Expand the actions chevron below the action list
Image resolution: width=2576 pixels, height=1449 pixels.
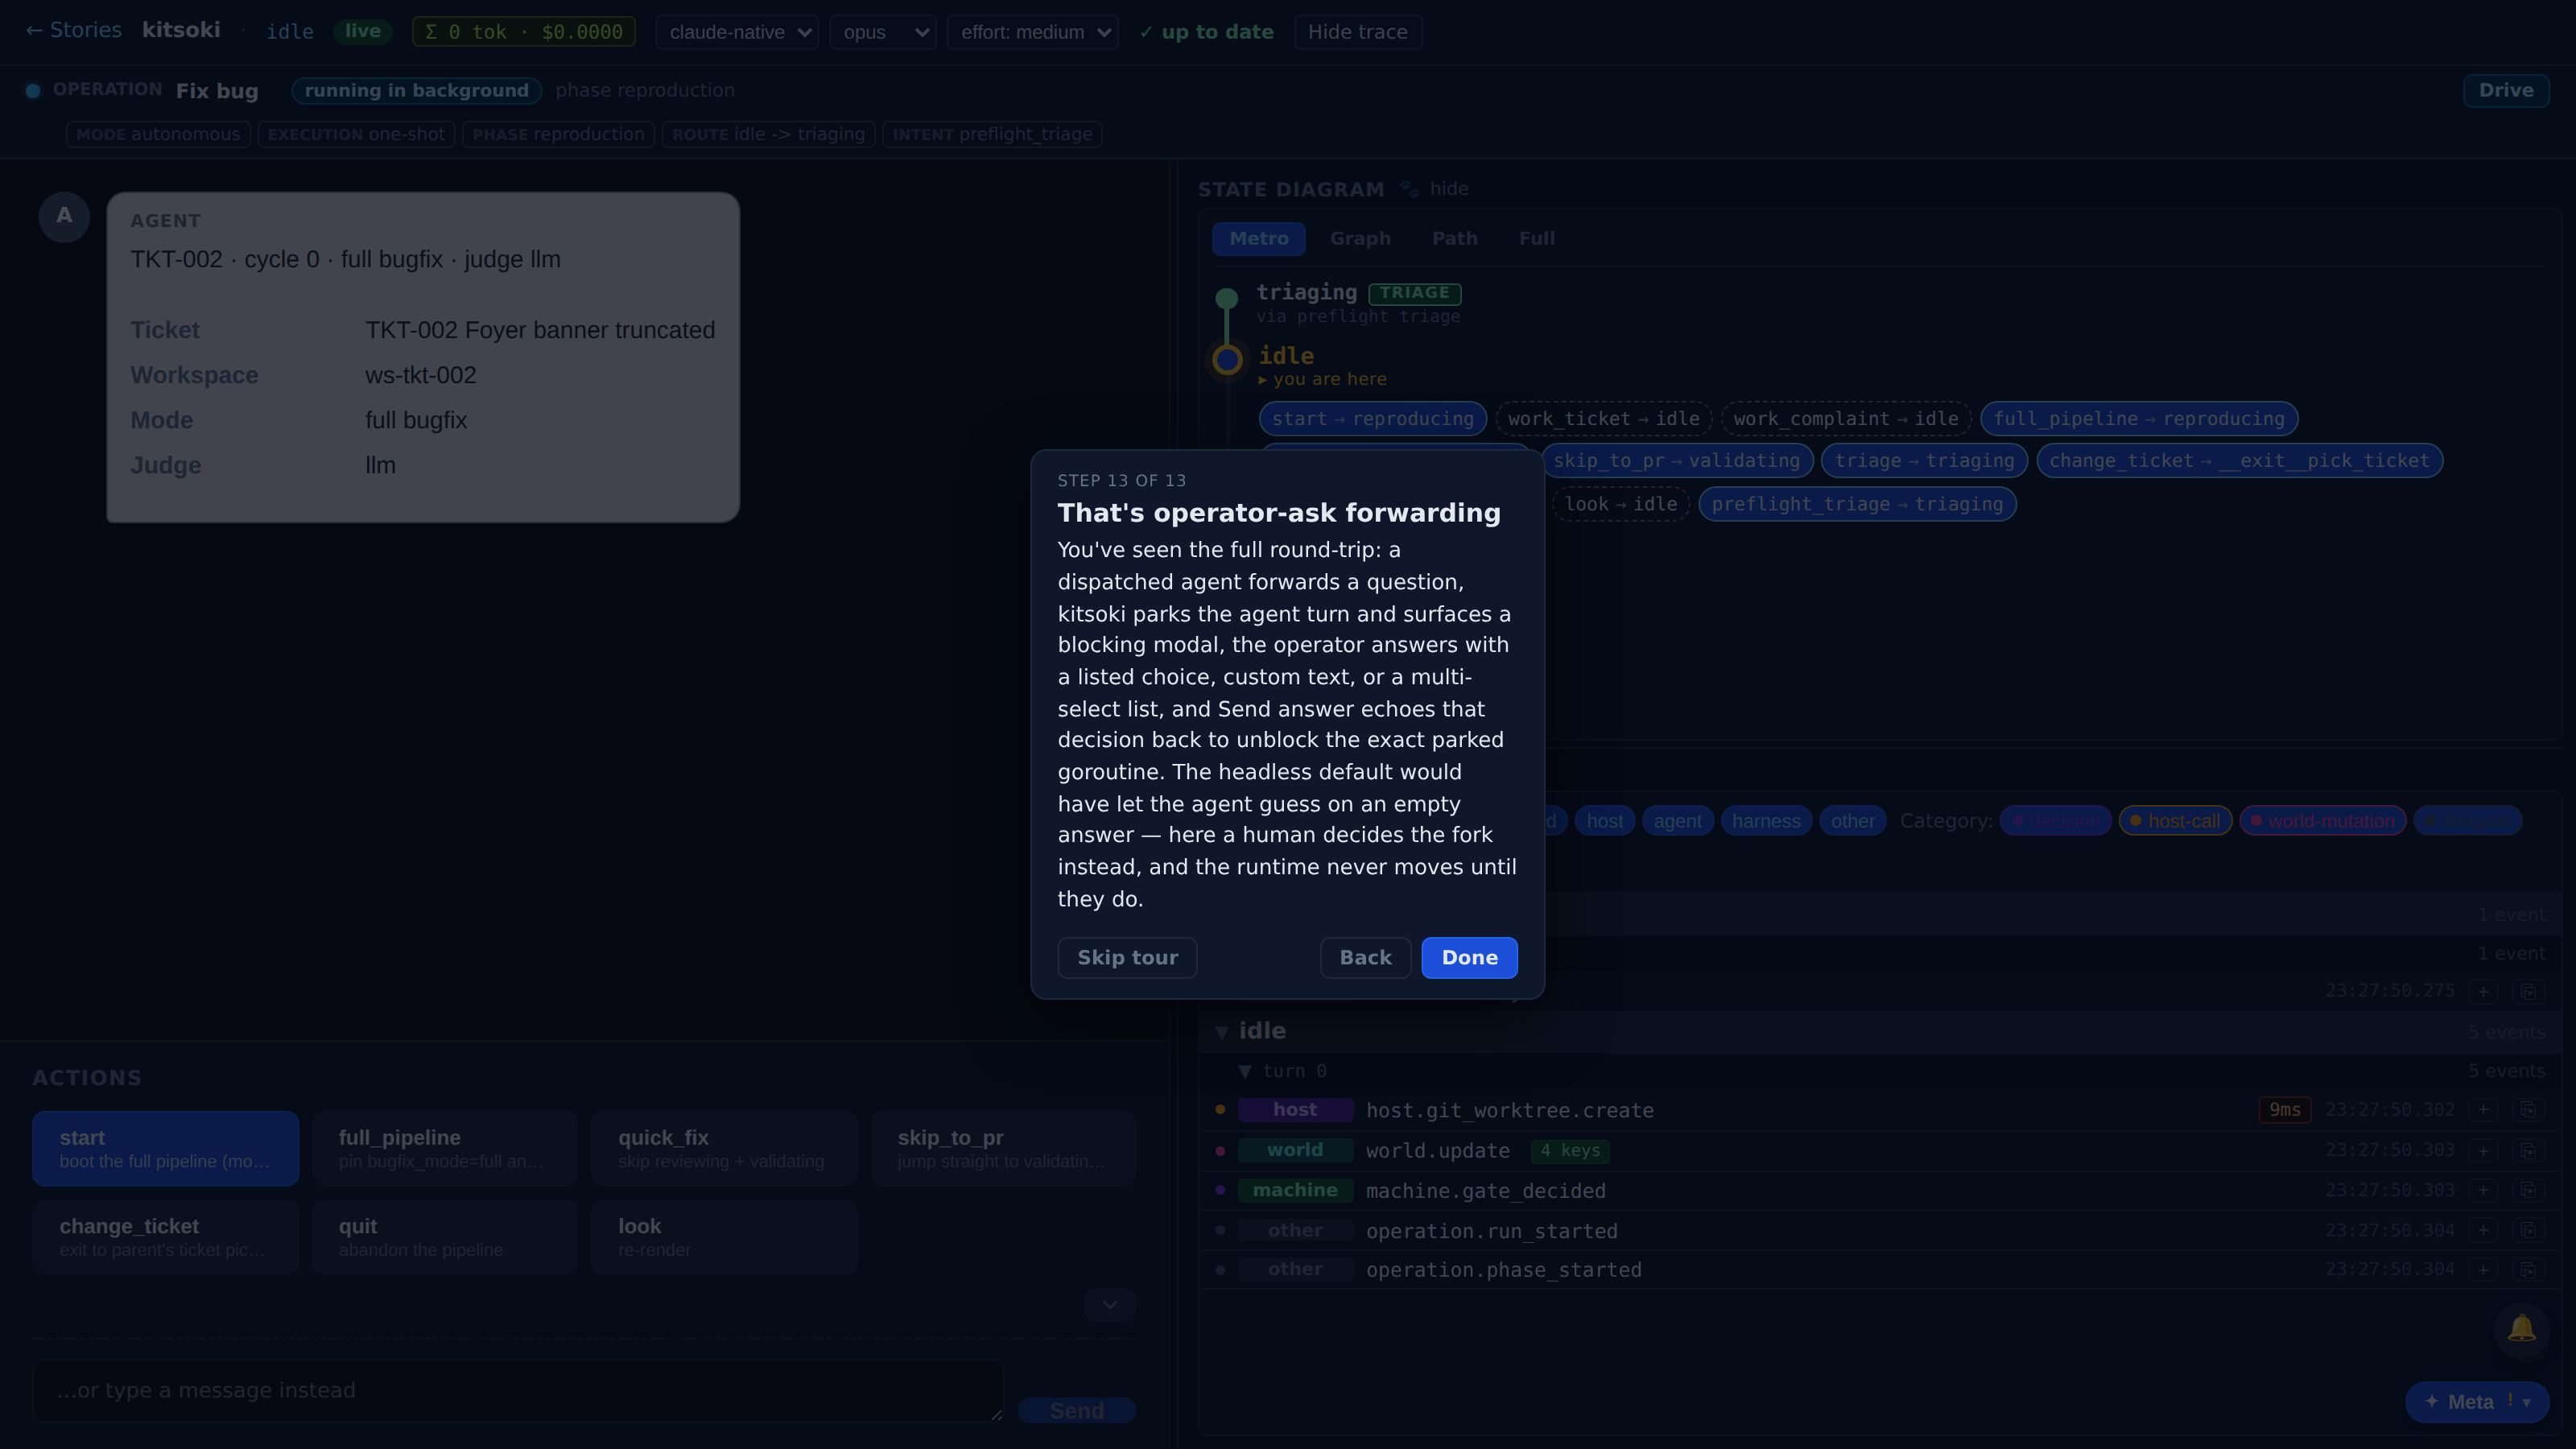[1109, 1305]
